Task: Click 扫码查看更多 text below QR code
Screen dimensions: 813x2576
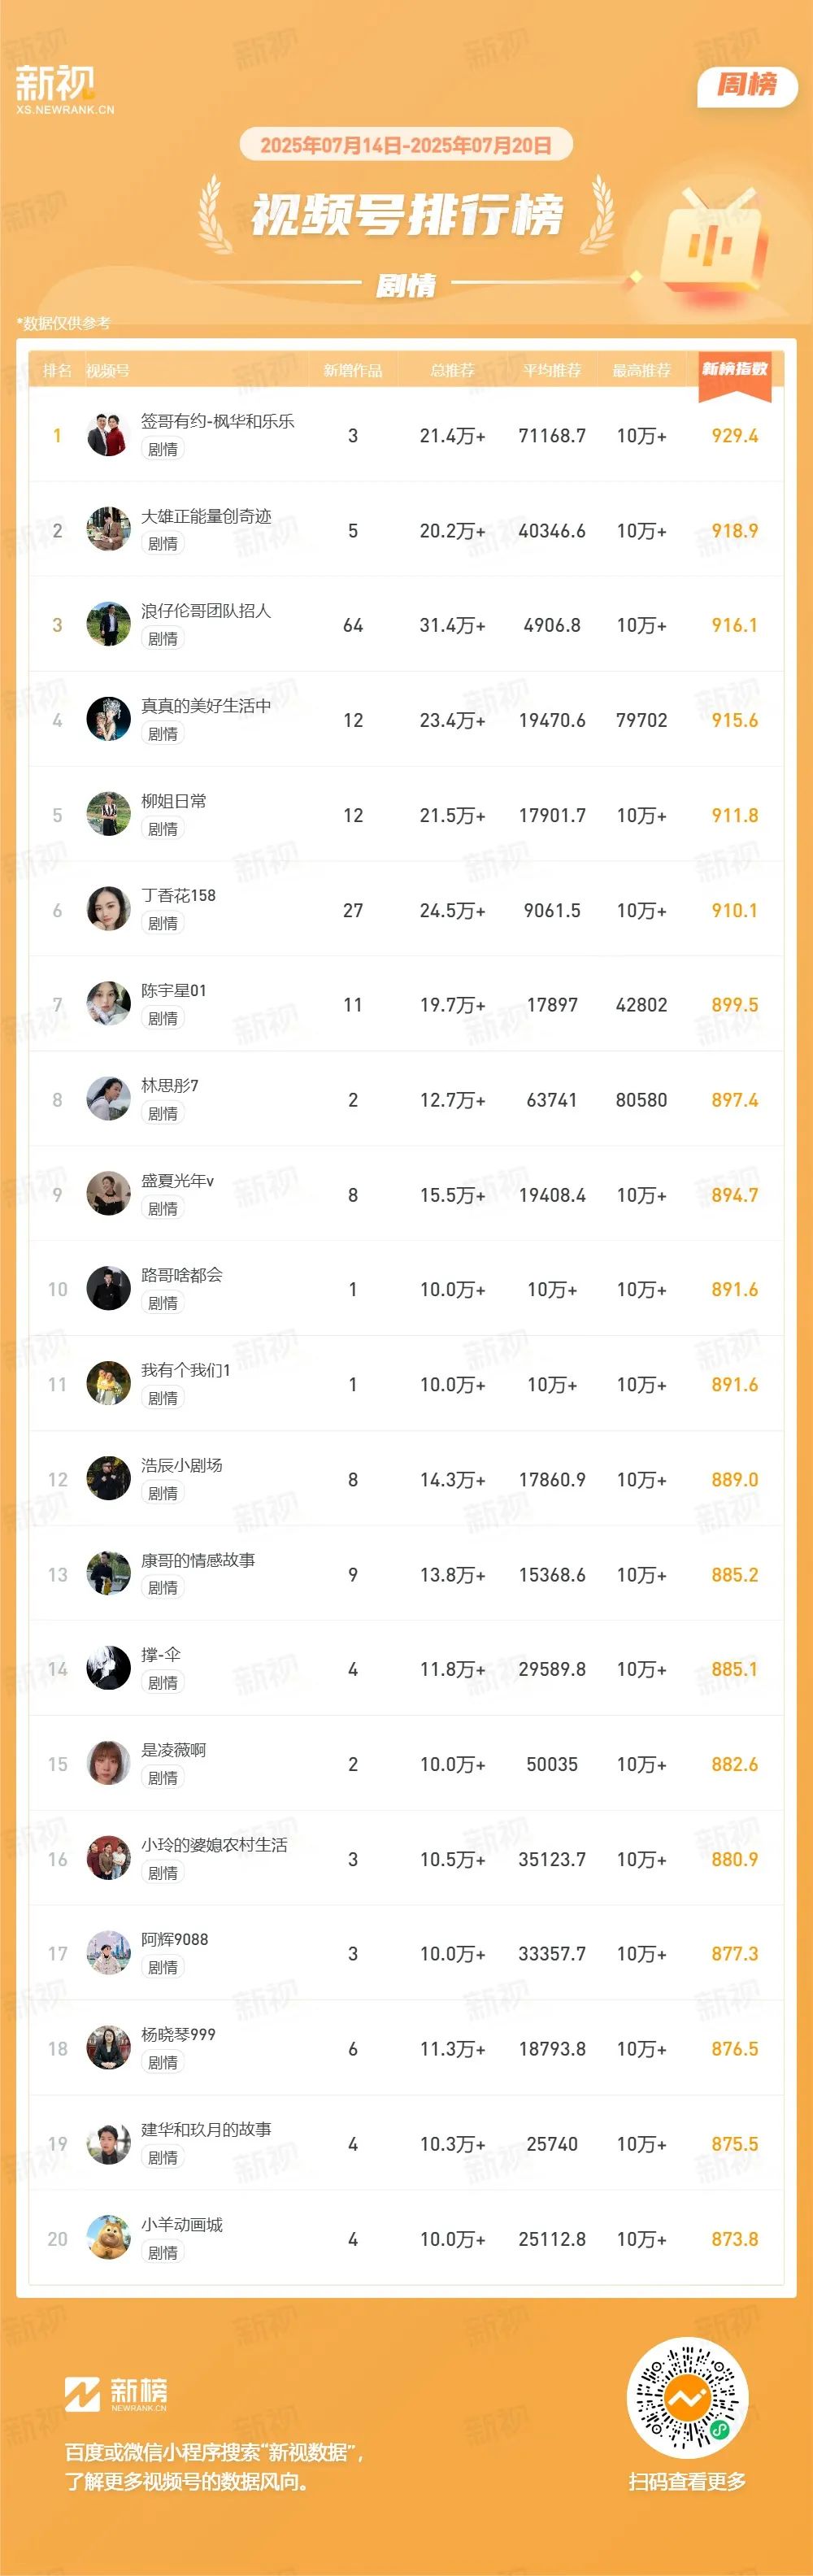Action: [688, 2481]
